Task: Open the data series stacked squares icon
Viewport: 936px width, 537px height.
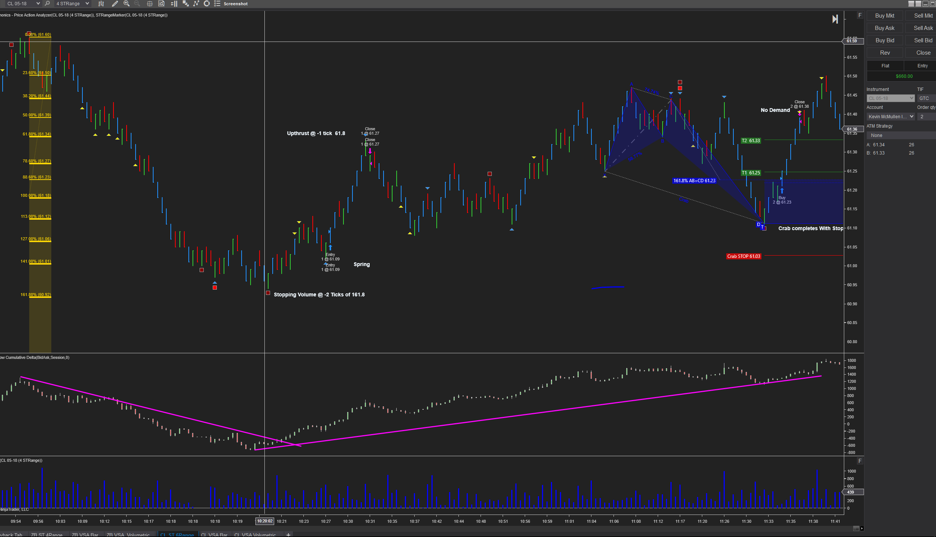Action: point(185,3)
